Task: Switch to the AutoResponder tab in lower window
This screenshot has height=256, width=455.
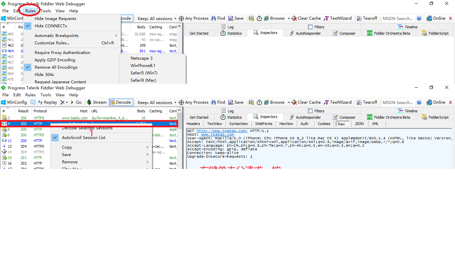Action: (305, 117)
